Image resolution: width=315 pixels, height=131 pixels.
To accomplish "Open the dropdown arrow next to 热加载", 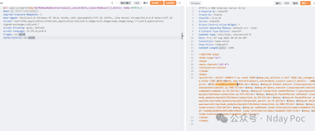I will point(162,3).
